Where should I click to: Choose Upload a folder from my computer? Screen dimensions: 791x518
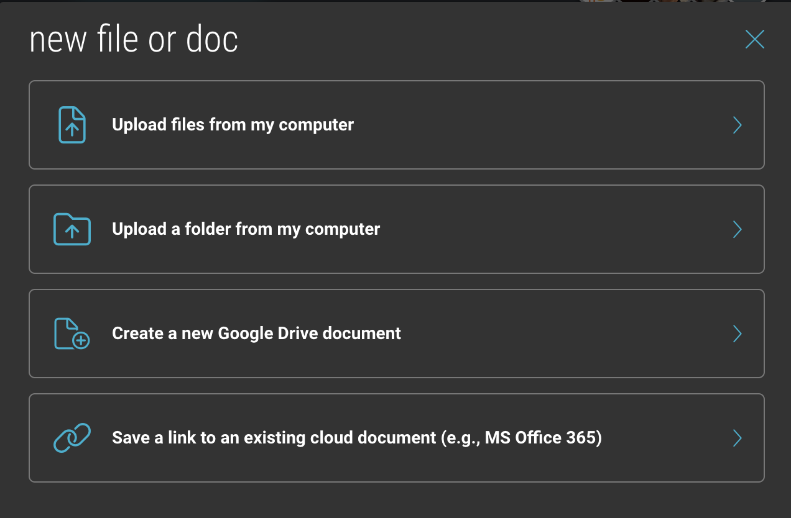click(x=246, y=229)
